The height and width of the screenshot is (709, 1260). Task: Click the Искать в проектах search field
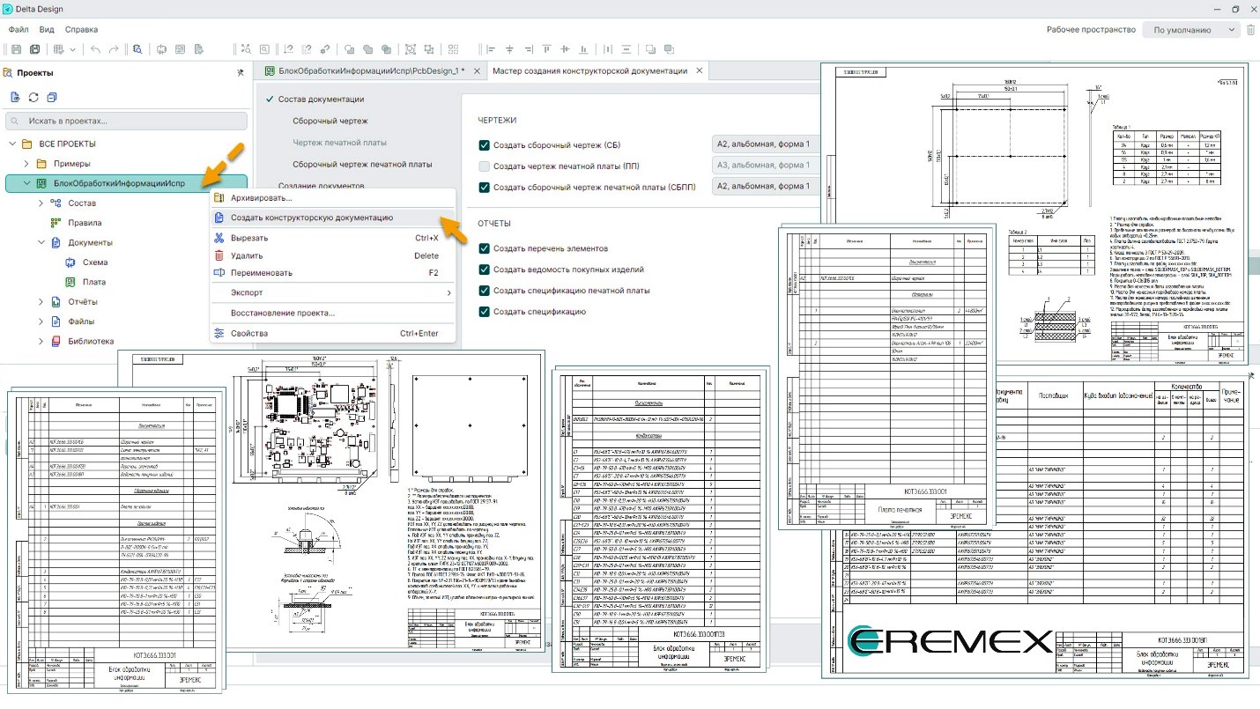(x=126, y=121)
